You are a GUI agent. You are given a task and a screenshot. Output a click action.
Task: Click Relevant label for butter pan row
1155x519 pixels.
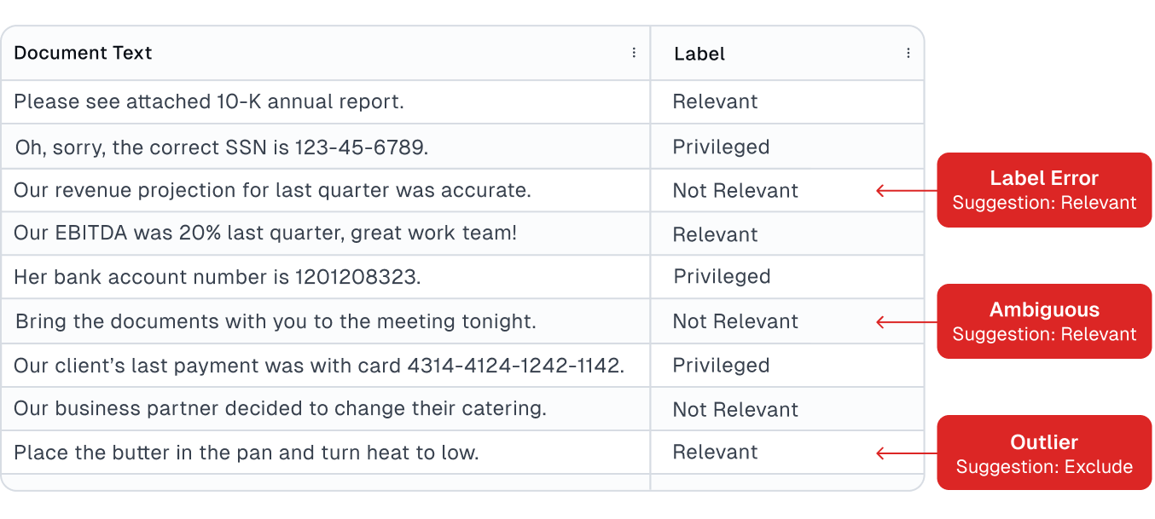coord(715,453)
